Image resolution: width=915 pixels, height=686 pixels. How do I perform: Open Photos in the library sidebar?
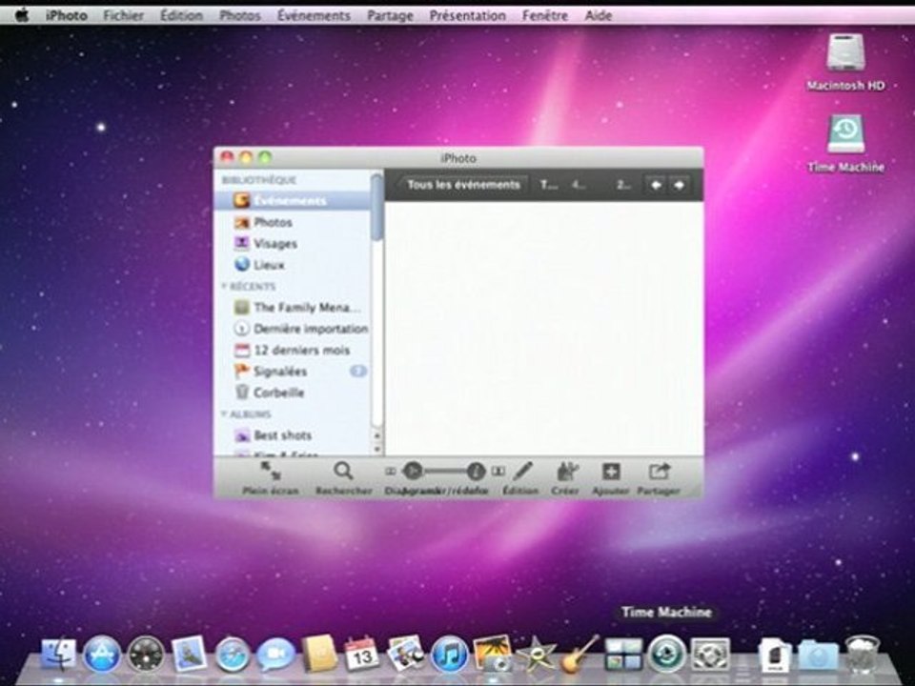(x=292, y=222)
